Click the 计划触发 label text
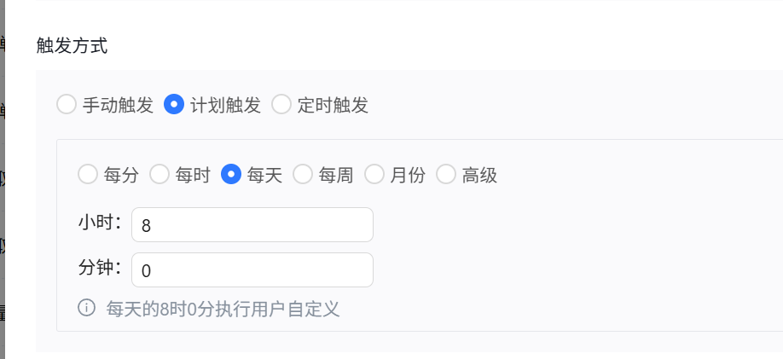The image size is (783, 359). pos(225,106)
